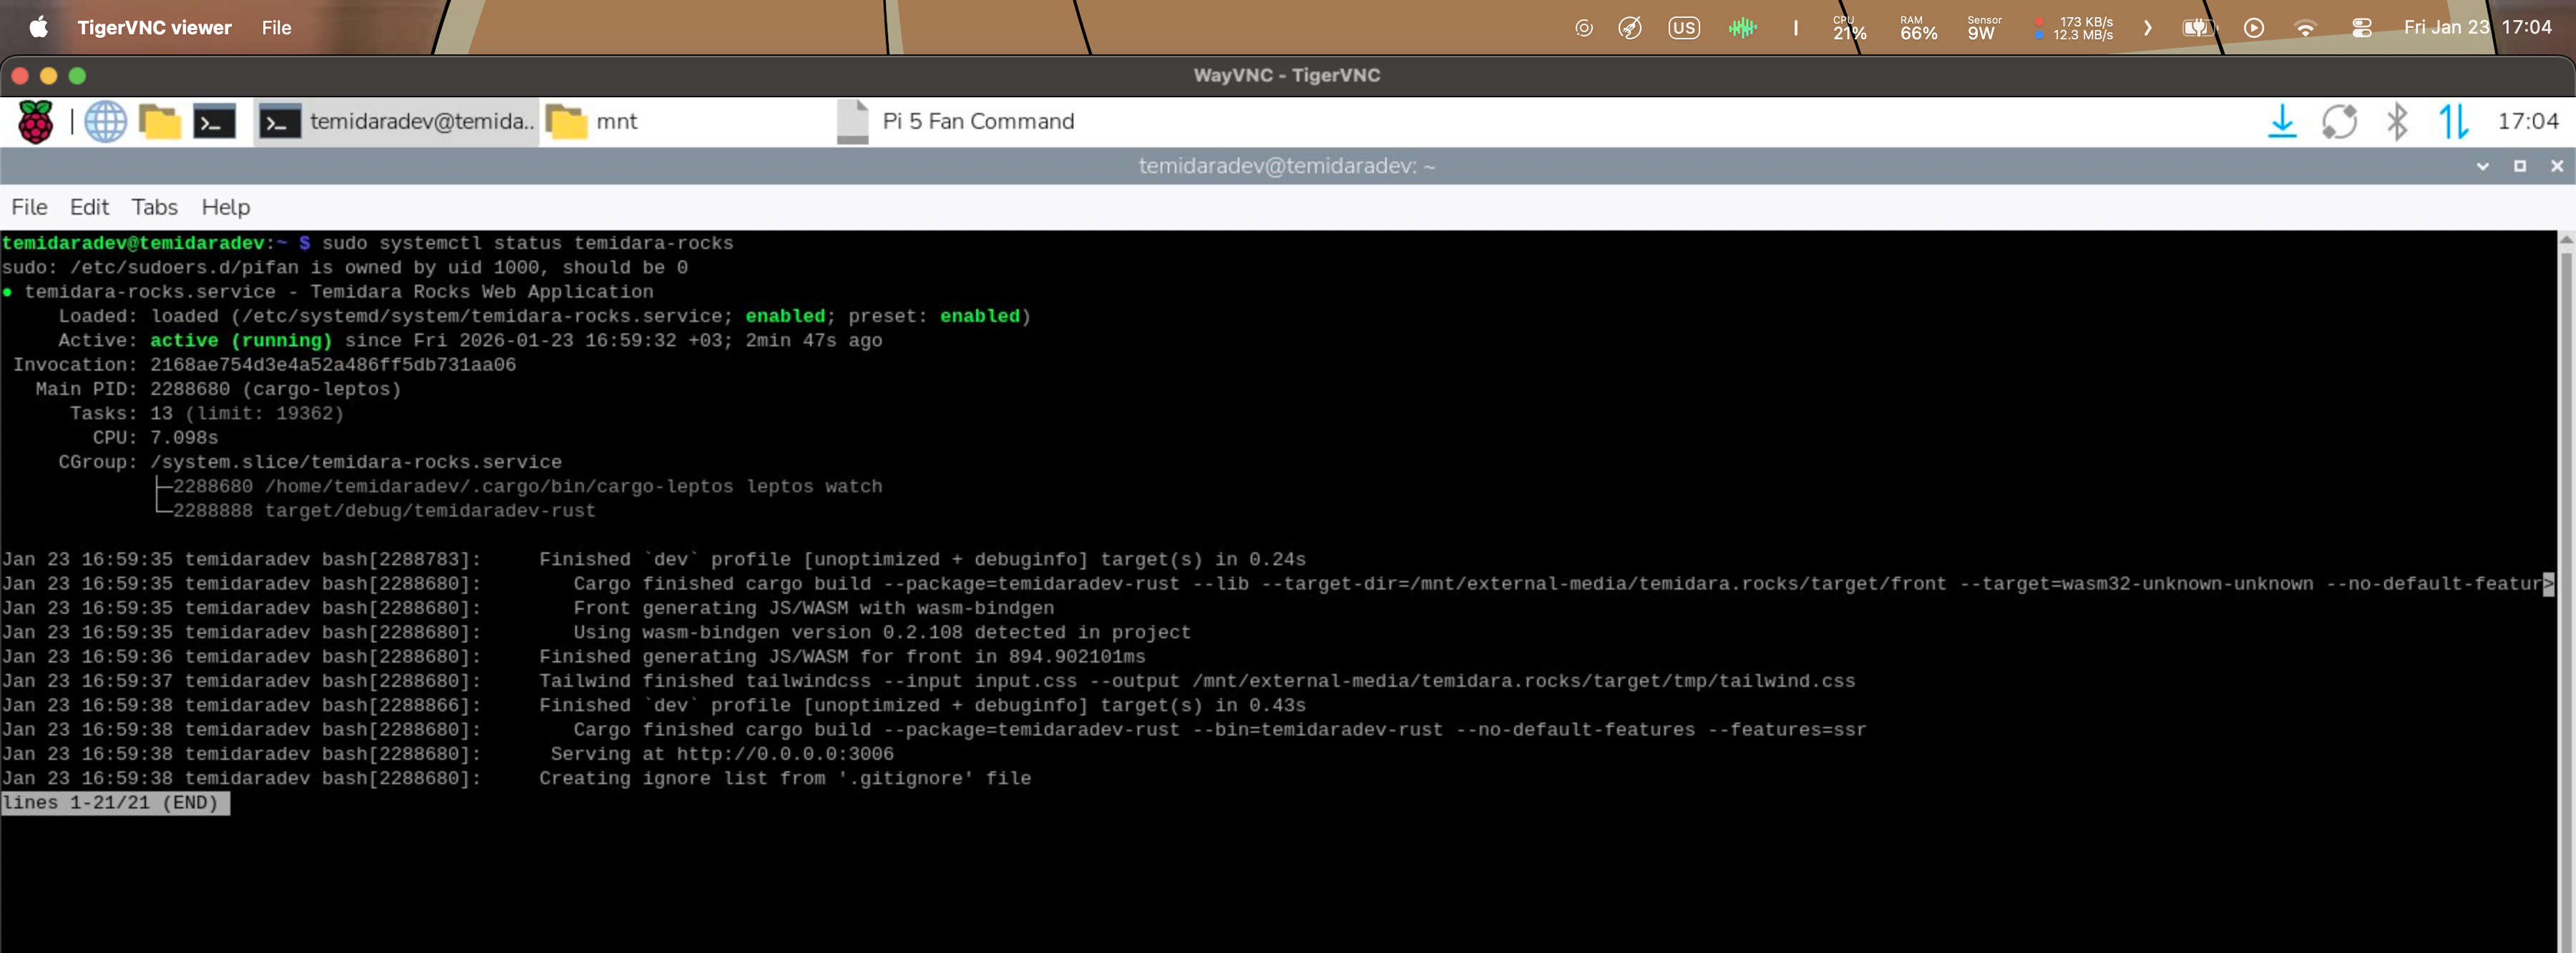This screenshot has width=2576, height=953.
Task: Open the terminal Help menu
Action: (x=225, y=207)
